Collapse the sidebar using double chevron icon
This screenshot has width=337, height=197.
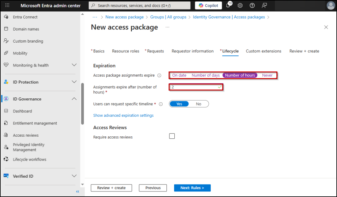(78, 191)
